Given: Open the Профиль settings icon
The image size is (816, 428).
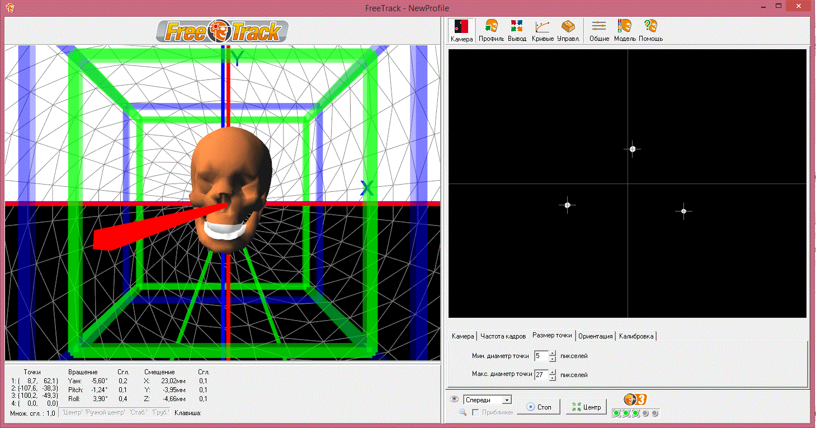Looking at the screenshot, I should point(491,31).
